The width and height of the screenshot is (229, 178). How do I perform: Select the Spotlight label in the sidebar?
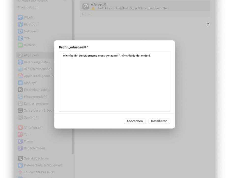(x=31, y=117)
